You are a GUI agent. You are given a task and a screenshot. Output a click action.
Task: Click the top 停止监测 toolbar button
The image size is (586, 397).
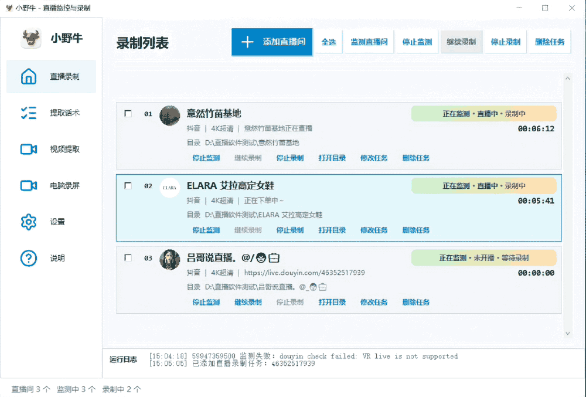pos(417,42)
